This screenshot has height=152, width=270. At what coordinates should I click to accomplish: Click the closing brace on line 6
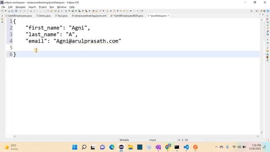[x=15, y=54]
